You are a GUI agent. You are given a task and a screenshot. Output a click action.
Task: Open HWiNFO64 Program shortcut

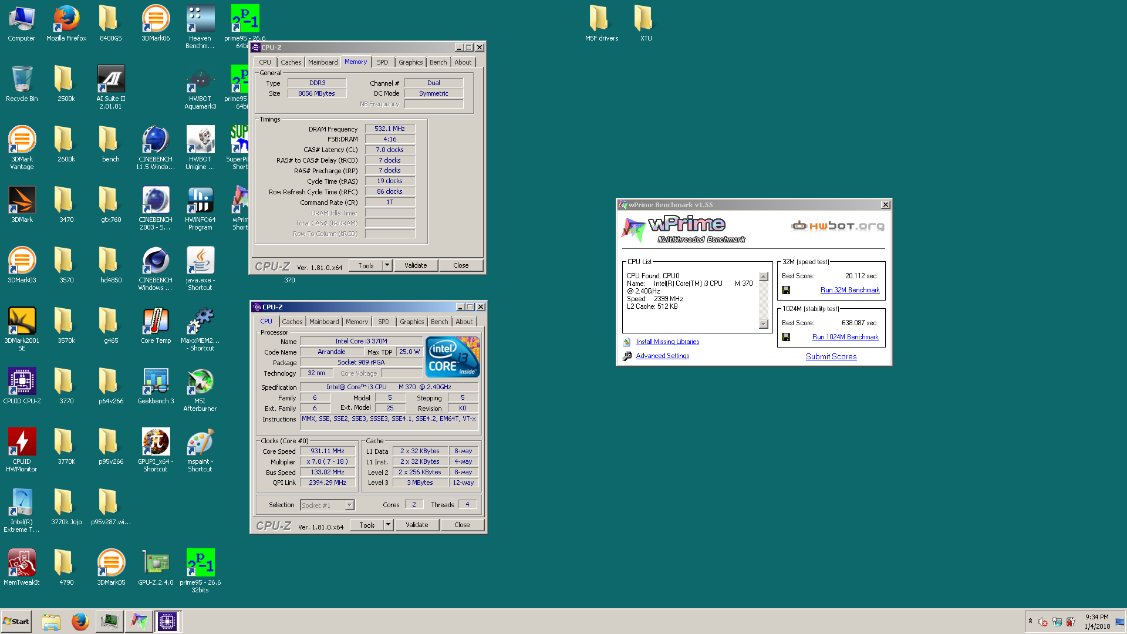(x=200, y=208)
